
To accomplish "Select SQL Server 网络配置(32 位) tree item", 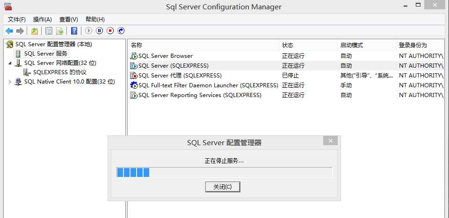I will tap(60, 63).
